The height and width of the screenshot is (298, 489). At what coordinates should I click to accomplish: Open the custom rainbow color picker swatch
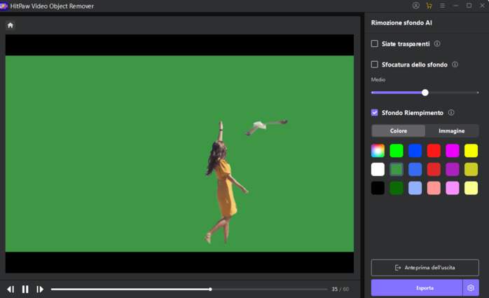tap(378, 151)
